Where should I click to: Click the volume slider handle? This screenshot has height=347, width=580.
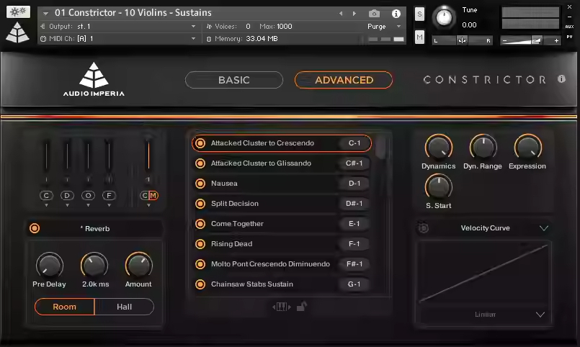click(x=536, y=40)
